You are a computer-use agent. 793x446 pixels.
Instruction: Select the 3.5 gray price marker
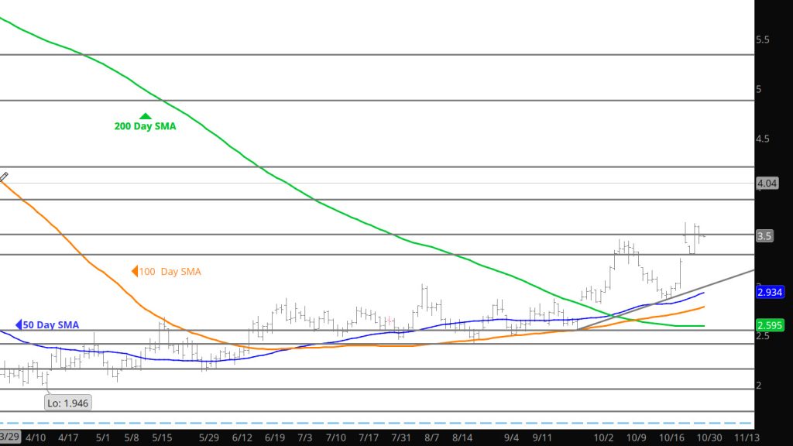point(764,236)
